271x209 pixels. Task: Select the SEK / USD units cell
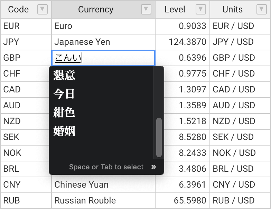(x=241, y=137)
